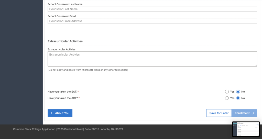Click the resize handle of the Extracurricular textarea
262x139 pixels.
click(256, 65)
